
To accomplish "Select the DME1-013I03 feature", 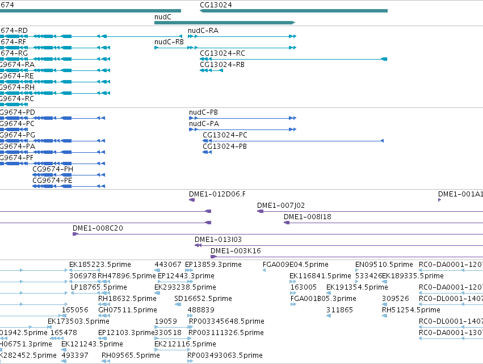I will (339, 246).
